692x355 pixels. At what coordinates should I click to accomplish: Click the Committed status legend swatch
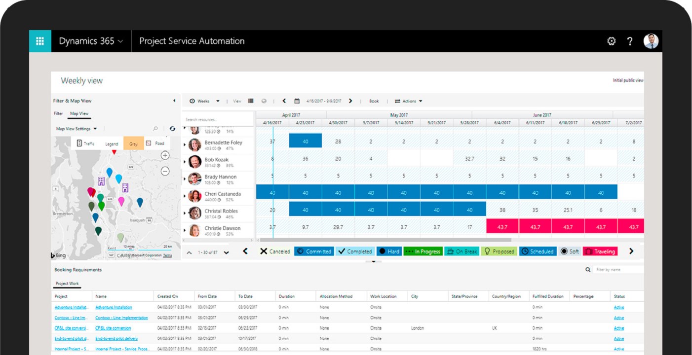point(314,251)
